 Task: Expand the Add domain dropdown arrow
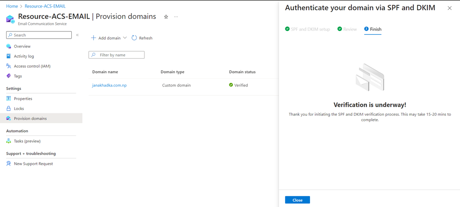[125, 38]
